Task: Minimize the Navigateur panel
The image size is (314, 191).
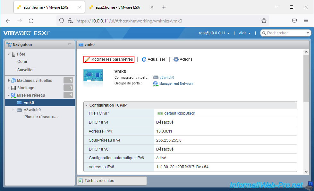Action: tap(70, 45)
